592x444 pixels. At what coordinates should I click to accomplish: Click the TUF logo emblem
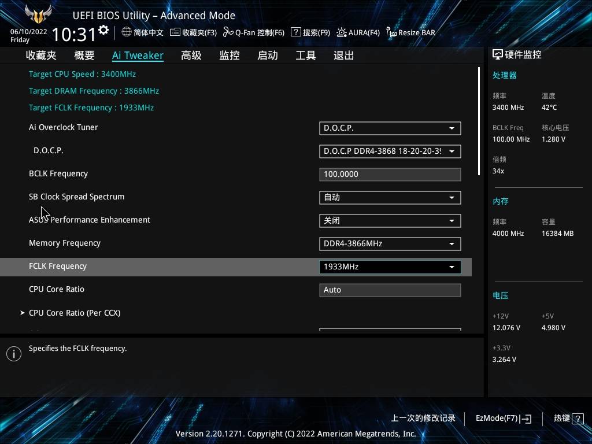(38, 14)
